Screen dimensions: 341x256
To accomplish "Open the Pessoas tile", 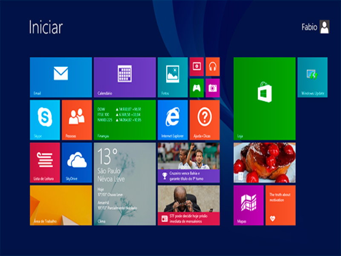I will click(77, 120).
